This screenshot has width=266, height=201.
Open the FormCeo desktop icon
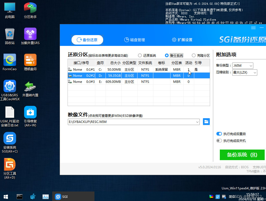click(x=10, y=63)
